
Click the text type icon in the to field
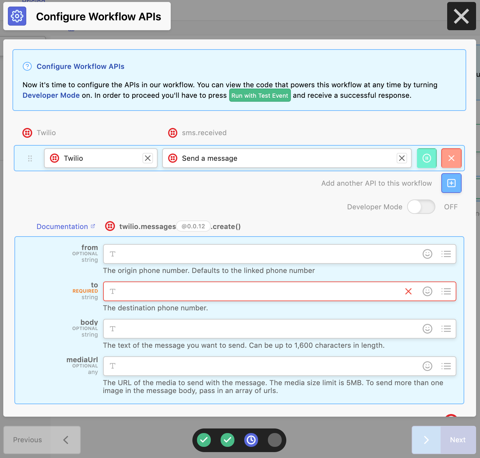[113, 291]
